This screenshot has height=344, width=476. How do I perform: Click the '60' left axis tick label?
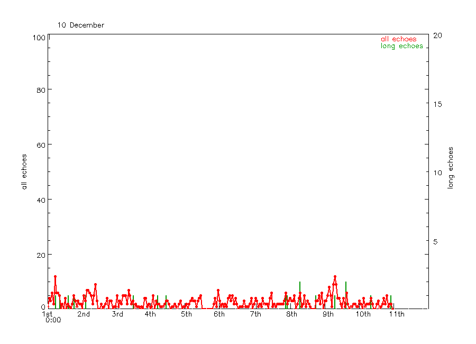tap(41, 145)
